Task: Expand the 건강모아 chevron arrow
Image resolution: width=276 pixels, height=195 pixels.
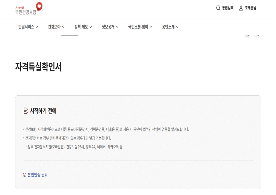Action: (x=63, y=27)
